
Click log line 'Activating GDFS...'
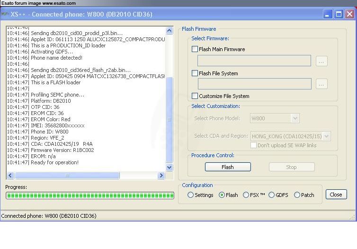point(52,52)
